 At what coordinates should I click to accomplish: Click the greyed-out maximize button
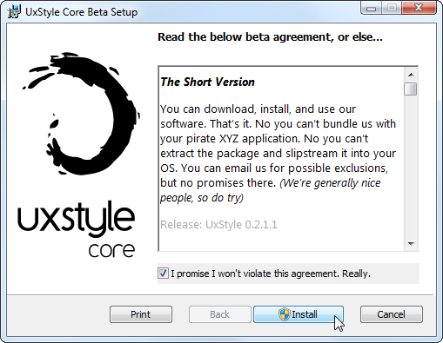[x=392, y=8]
